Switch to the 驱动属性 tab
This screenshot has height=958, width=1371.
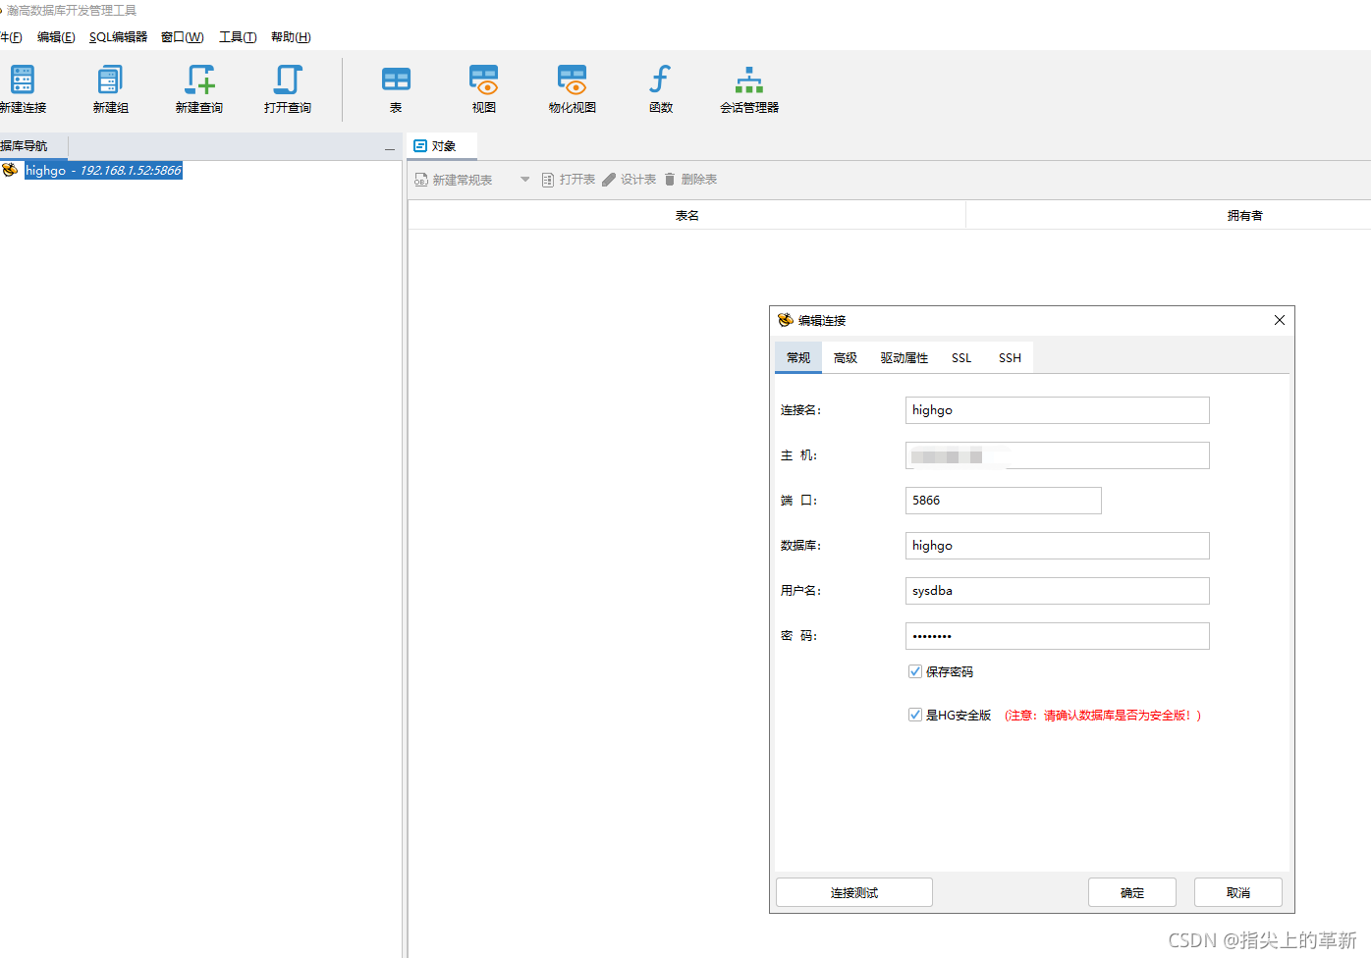coord(905,358)
